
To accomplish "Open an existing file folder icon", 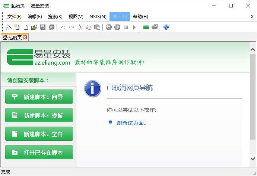I will [x=34, y=27].
